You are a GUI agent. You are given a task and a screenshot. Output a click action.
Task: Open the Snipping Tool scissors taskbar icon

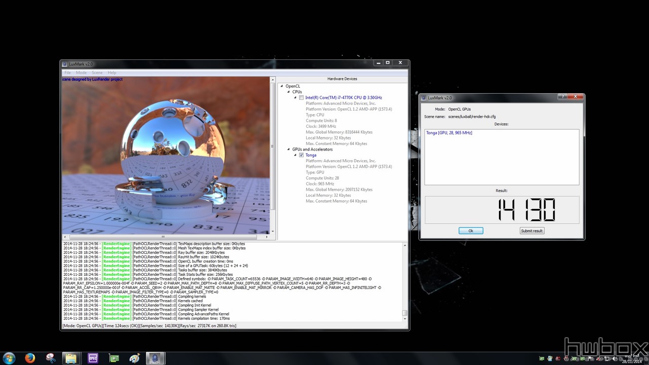click(51, 358)
